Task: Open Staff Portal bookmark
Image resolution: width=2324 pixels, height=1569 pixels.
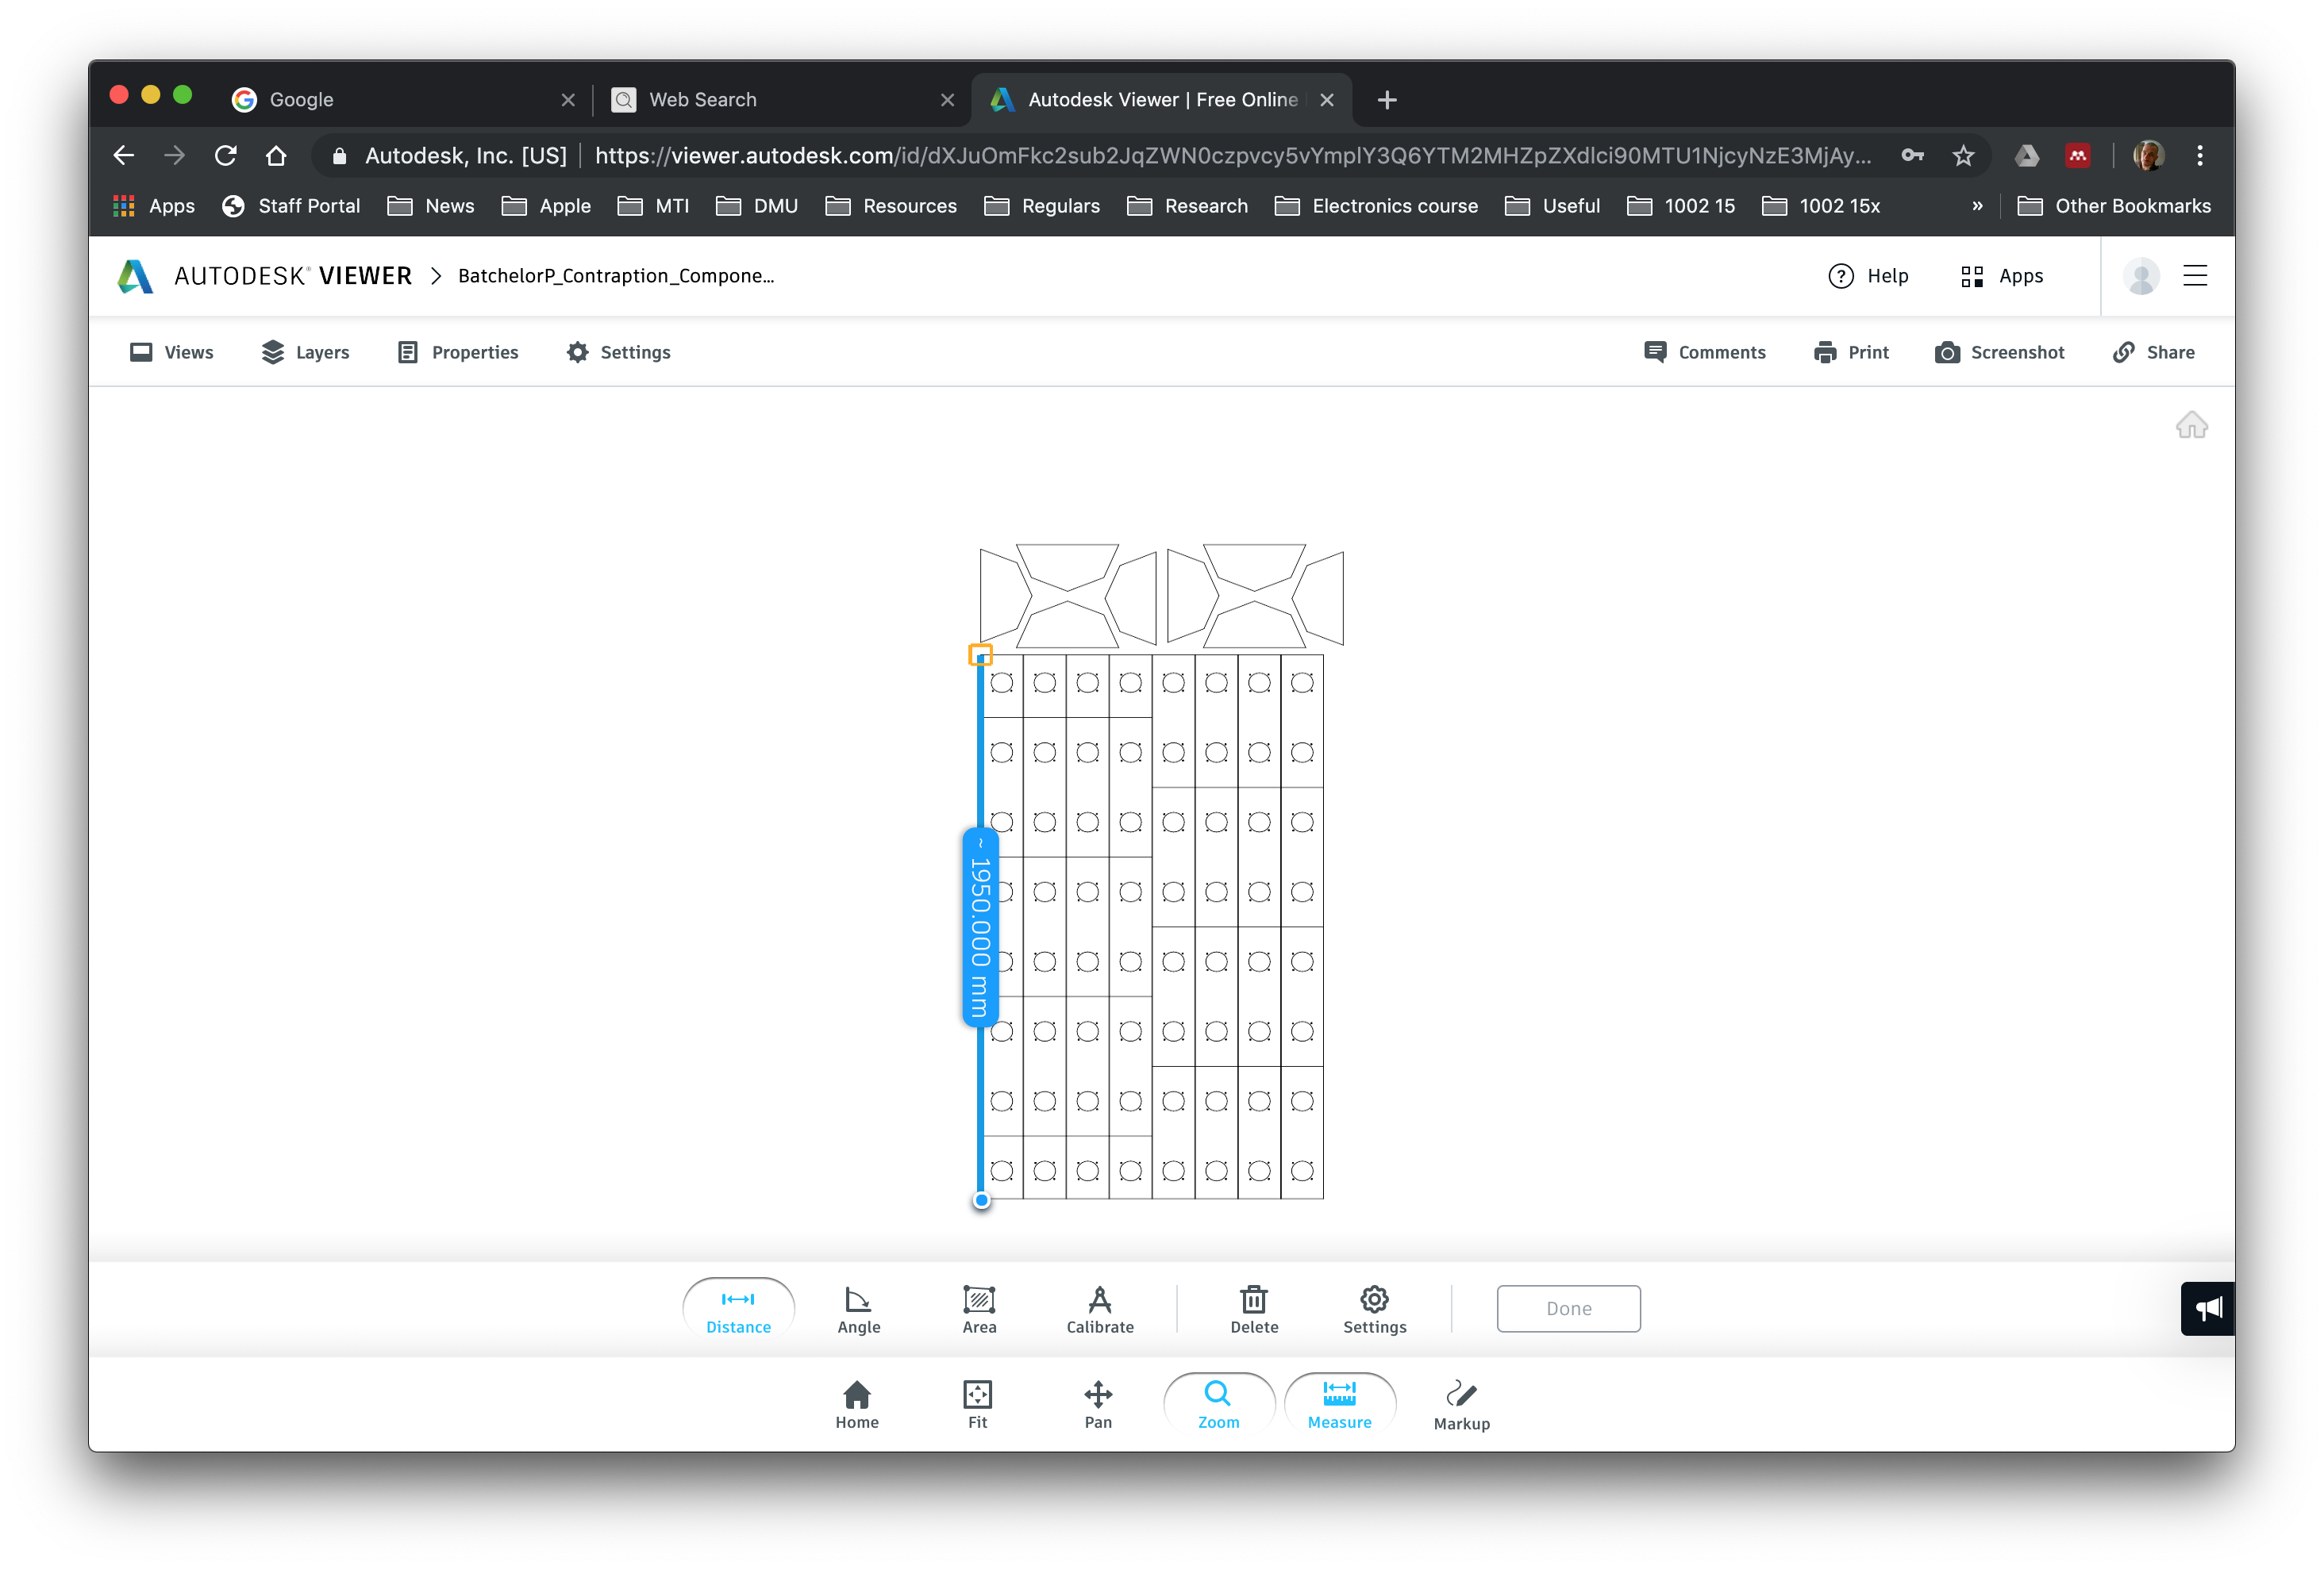Action: click(x=291, y=206)
